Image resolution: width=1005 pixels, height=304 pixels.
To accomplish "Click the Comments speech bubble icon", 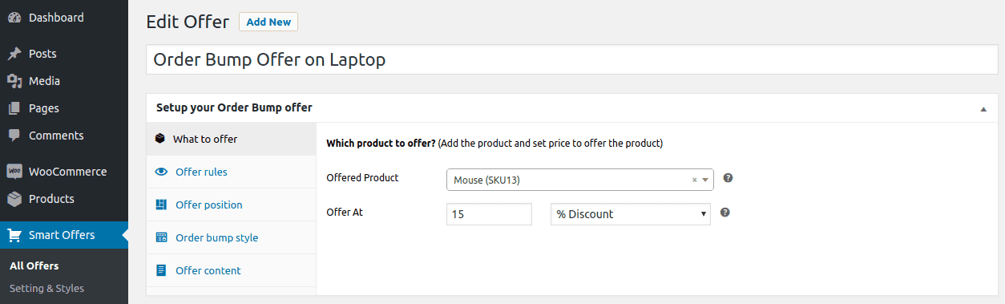I will (x=14, y=136).
